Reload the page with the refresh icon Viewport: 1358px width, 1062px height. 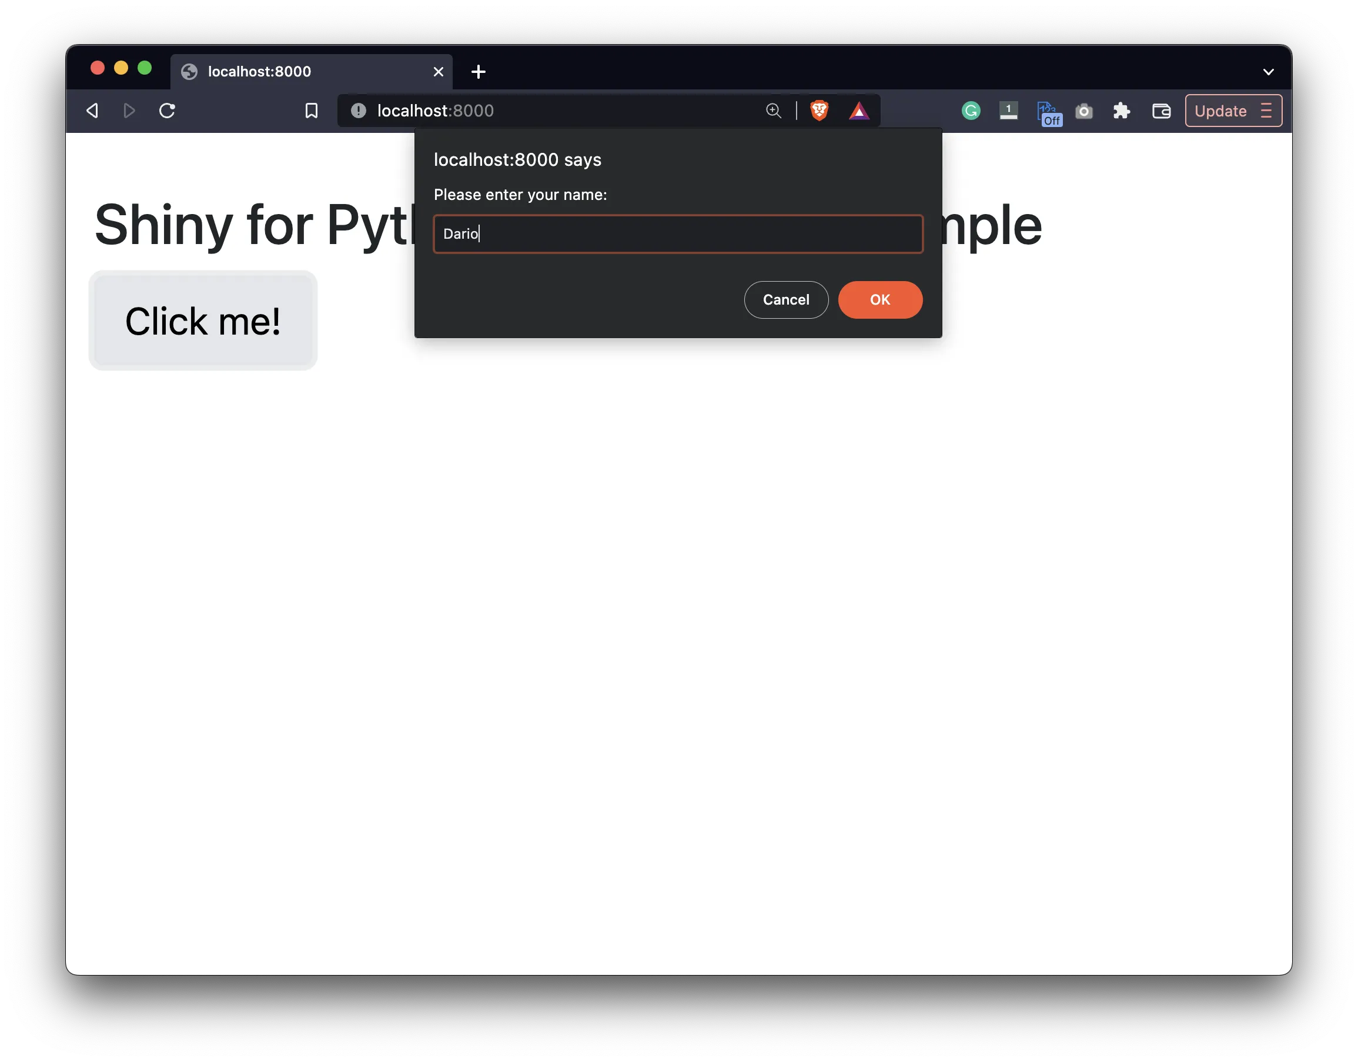point(166,110)
